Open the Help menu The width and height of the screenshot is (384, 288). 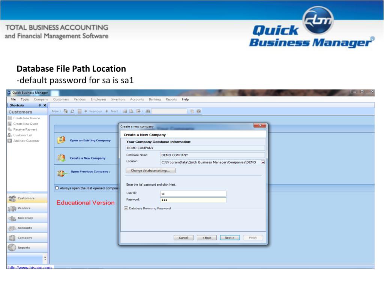(185, 99)
